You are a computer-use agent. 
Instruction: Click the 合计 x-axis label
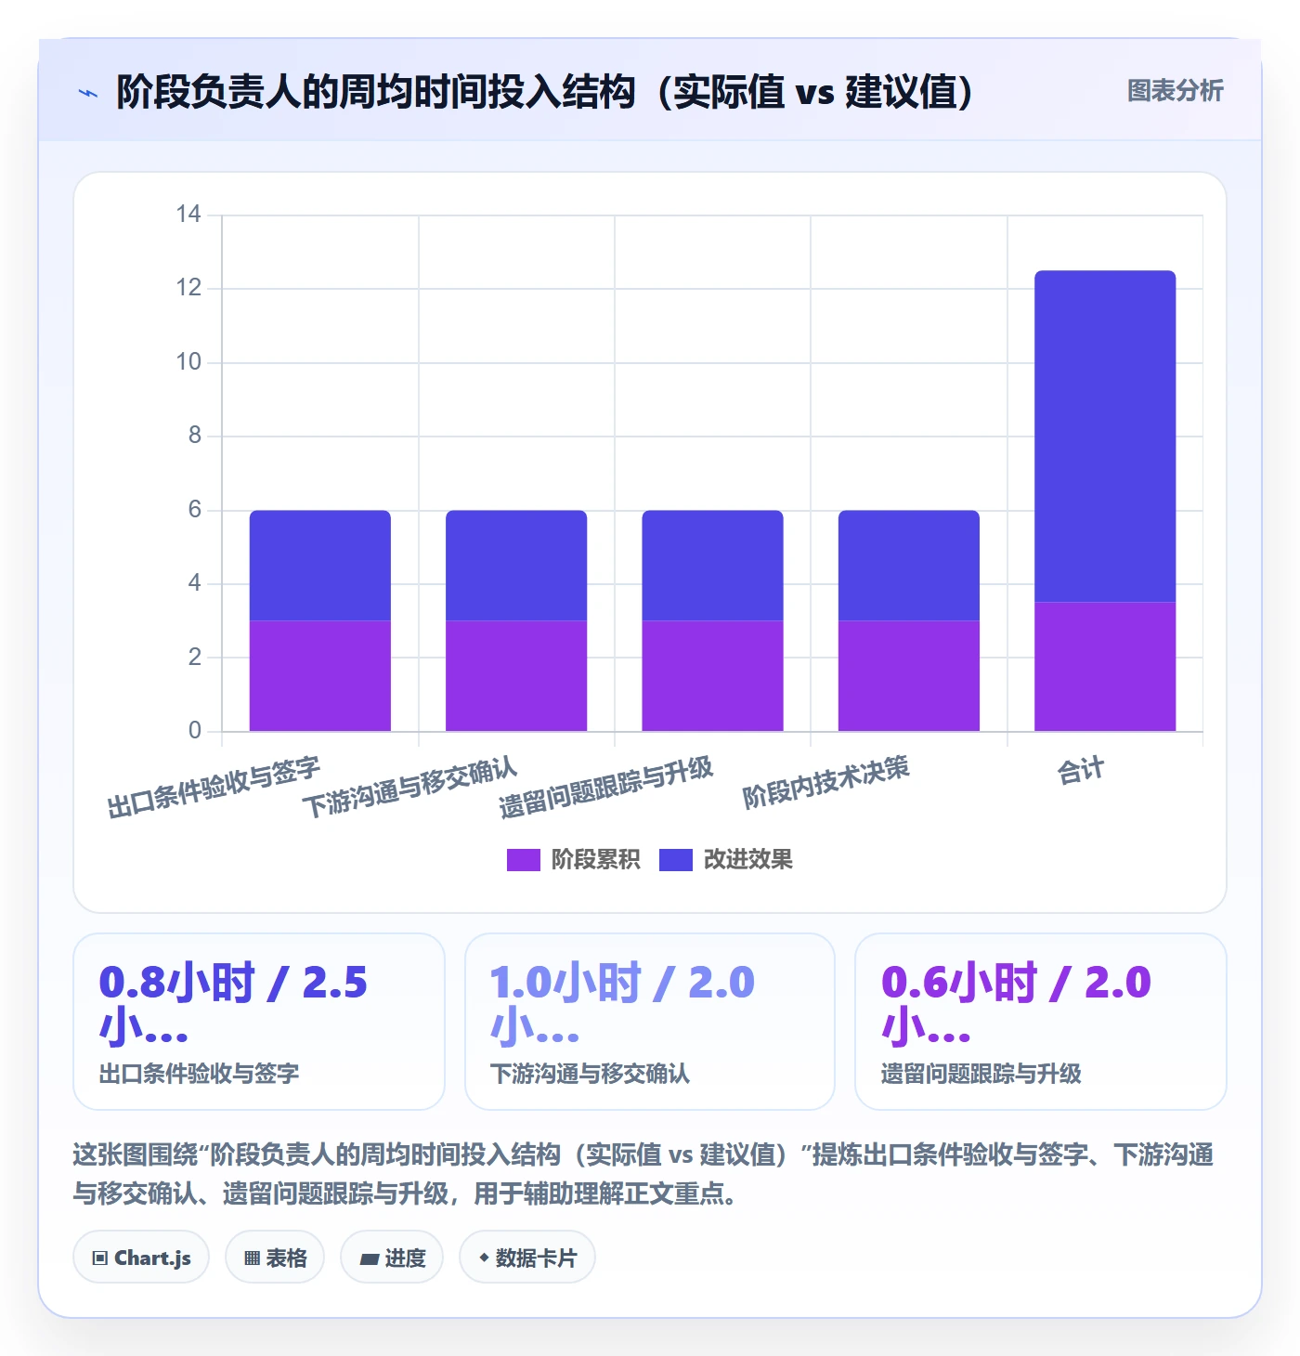1081,771
